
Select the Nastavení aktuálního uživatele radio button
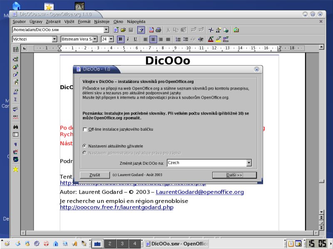coord(85,146)
